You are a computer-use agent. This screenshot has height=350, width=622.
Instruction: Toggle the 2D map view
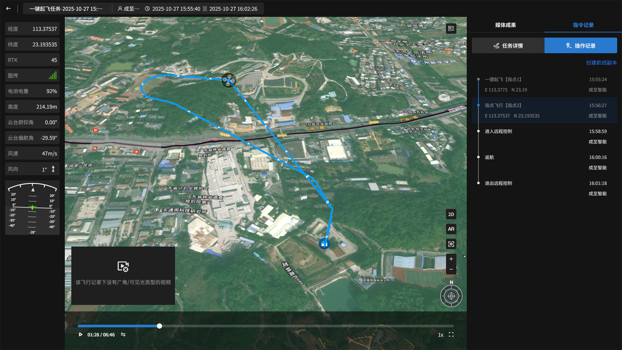[451, 214]
